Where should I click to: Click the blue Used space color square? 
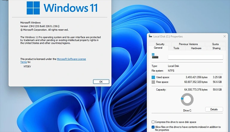[x=153, y=77]
